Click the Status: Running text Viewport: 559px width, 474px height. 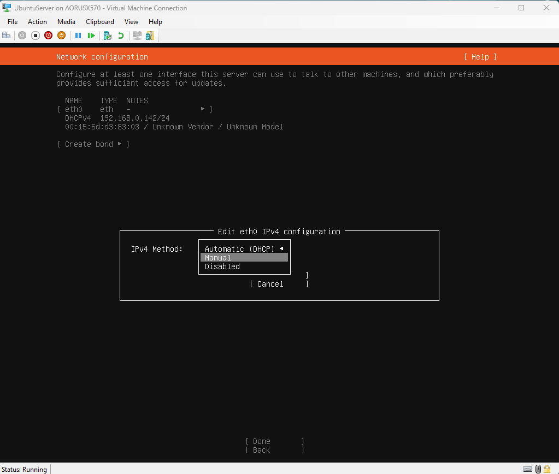tap(24, 470)
